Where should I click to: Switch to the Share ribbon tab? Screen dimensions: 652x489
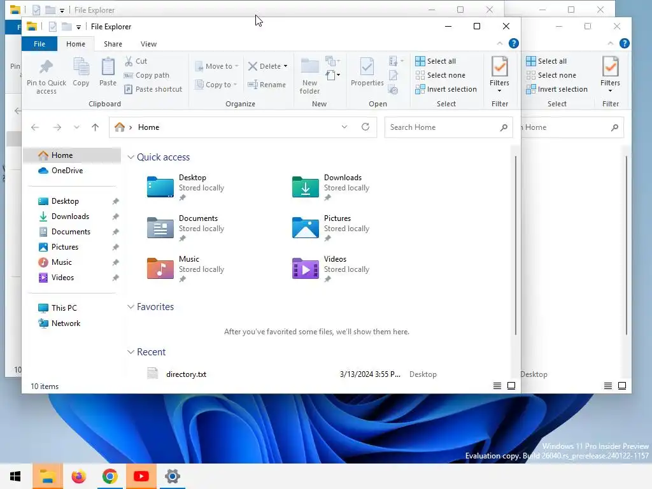click(113, 44)
